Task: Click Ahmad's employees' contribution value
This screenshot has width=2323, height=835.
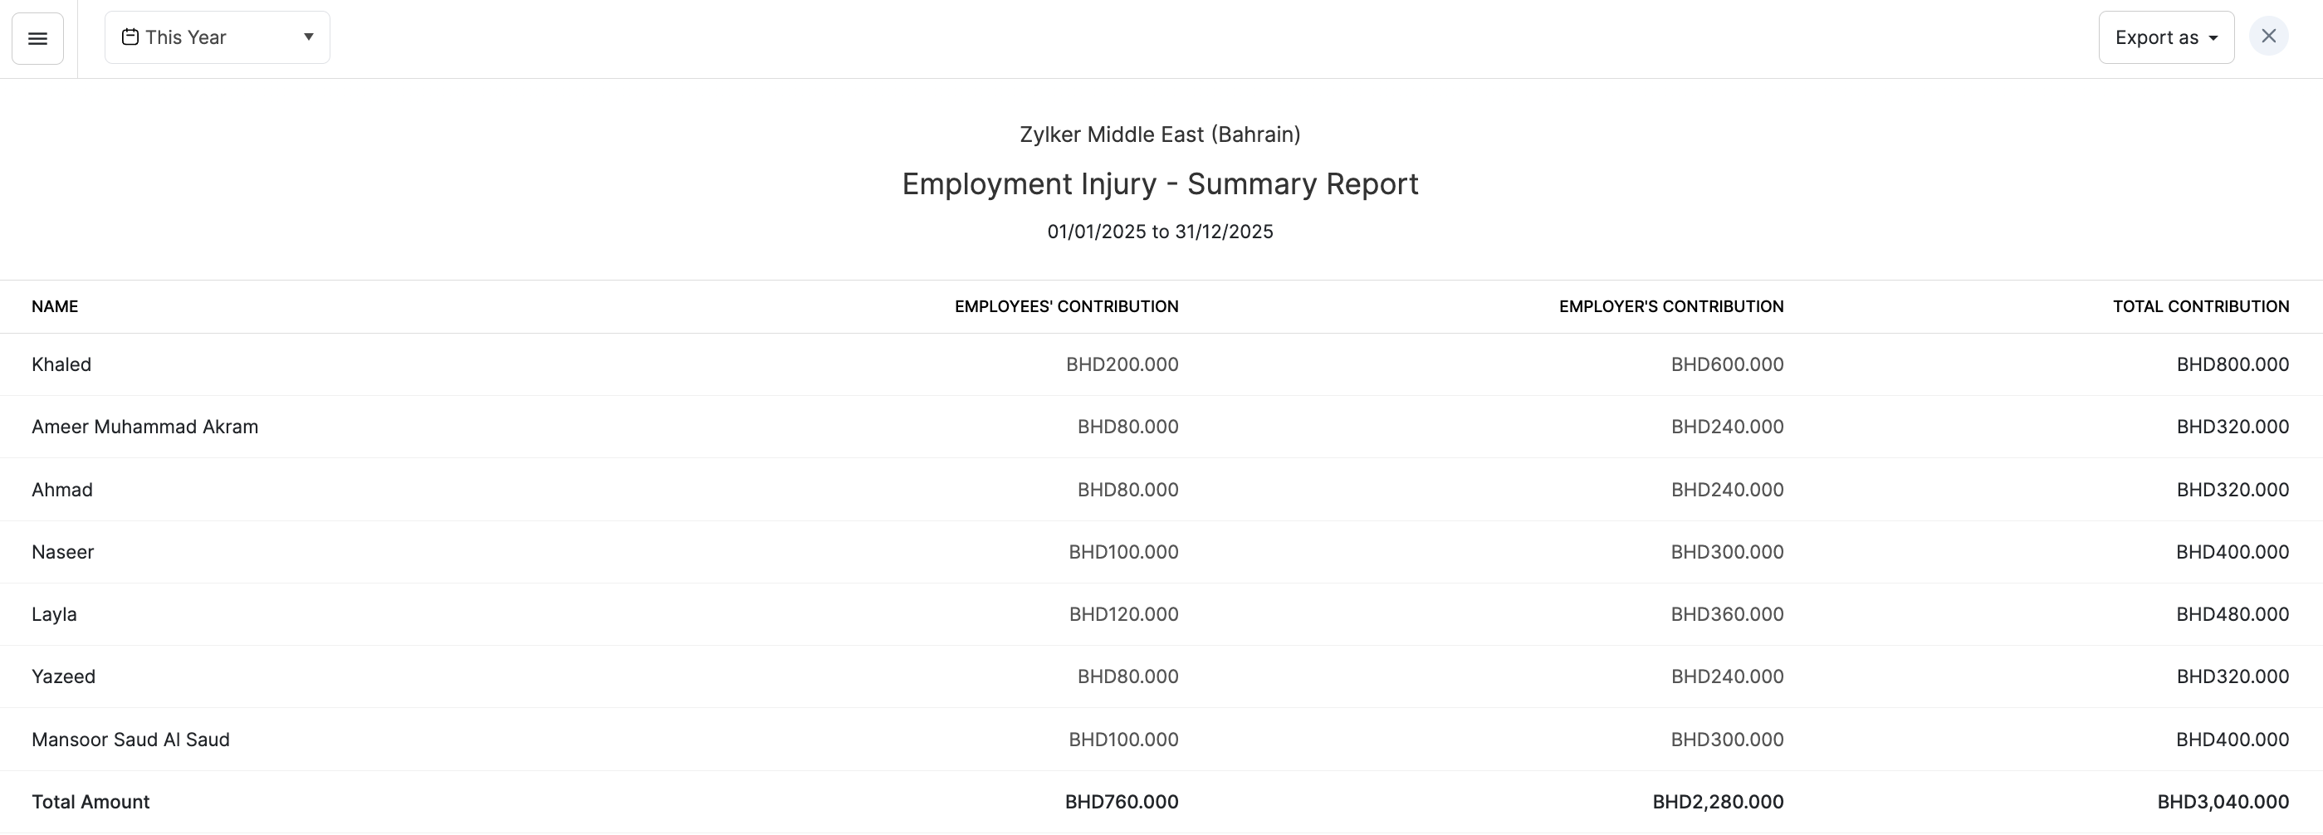Action: point(1127,489)
